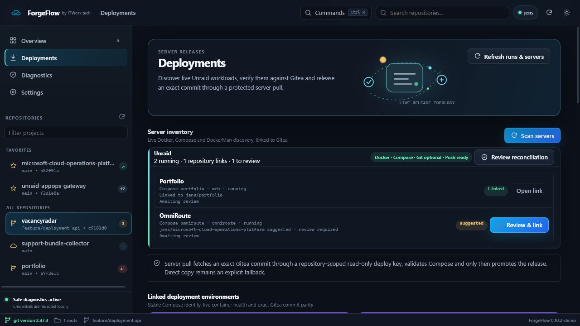
Task: Click git version 2.47.3 in status bar
Action: pos(27,320)
